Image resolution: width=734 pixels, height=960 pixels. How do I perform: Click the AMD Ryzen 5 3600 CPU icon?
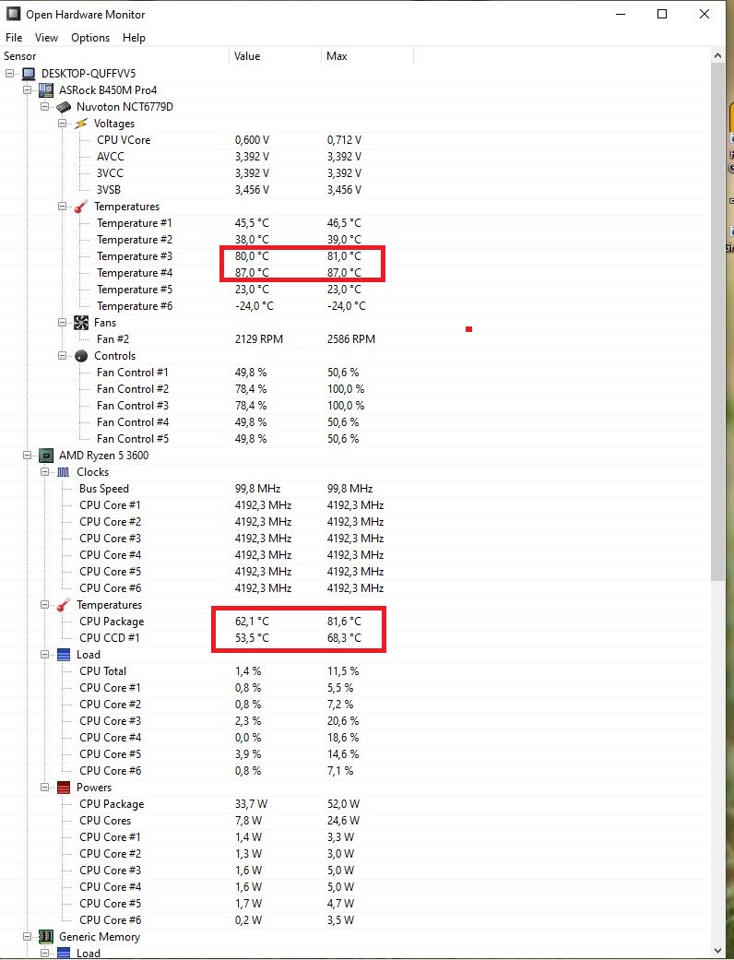tap(46, 456)
